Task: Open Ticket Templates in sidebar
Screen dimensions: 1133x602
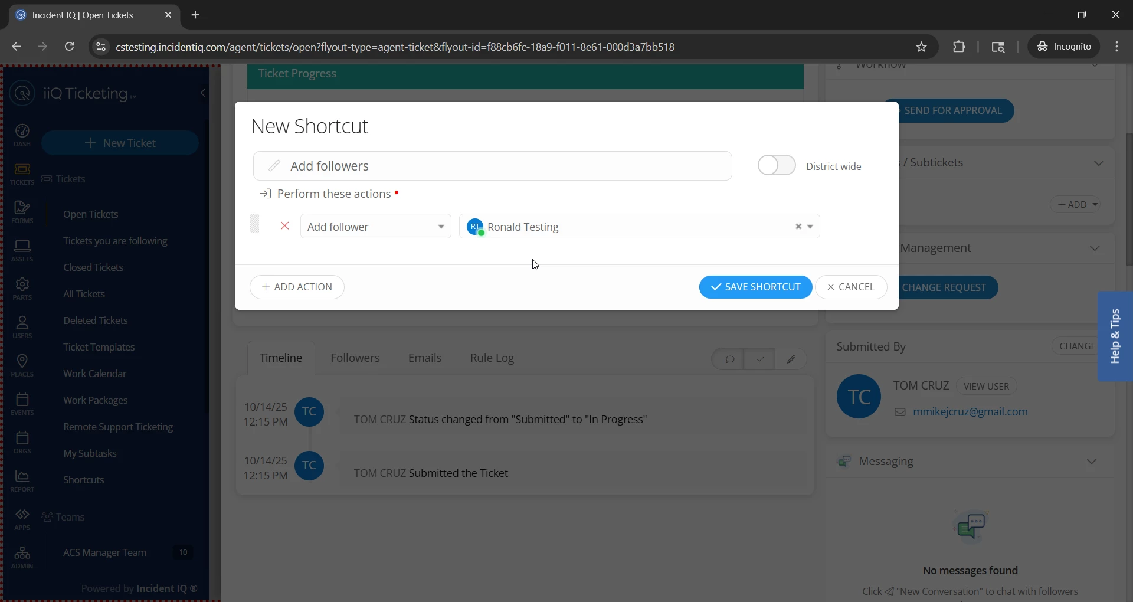Action: (x=99, y=347)
